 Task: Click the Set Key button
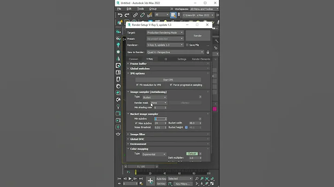tap(161, 184)
